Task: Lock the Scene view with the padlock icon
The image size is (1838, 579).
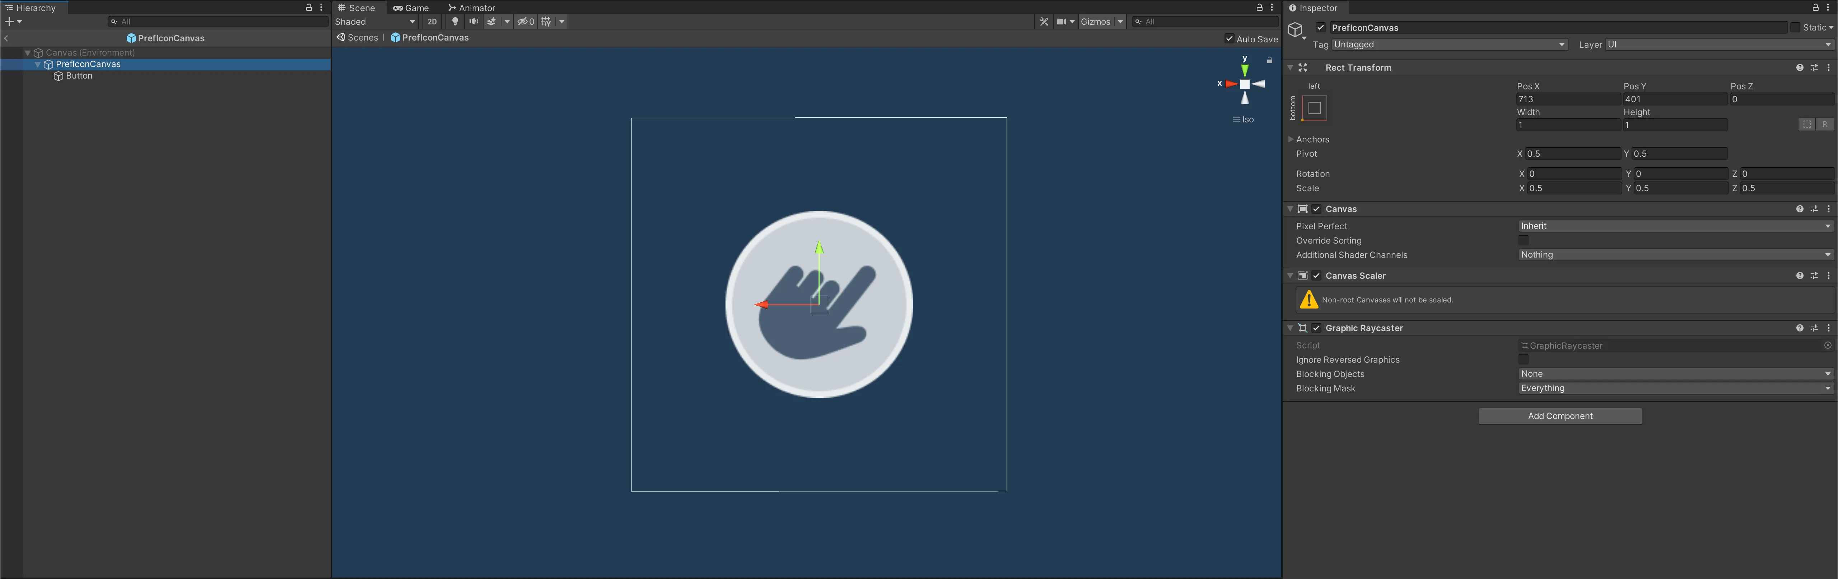Action: tap(1259, 7)
